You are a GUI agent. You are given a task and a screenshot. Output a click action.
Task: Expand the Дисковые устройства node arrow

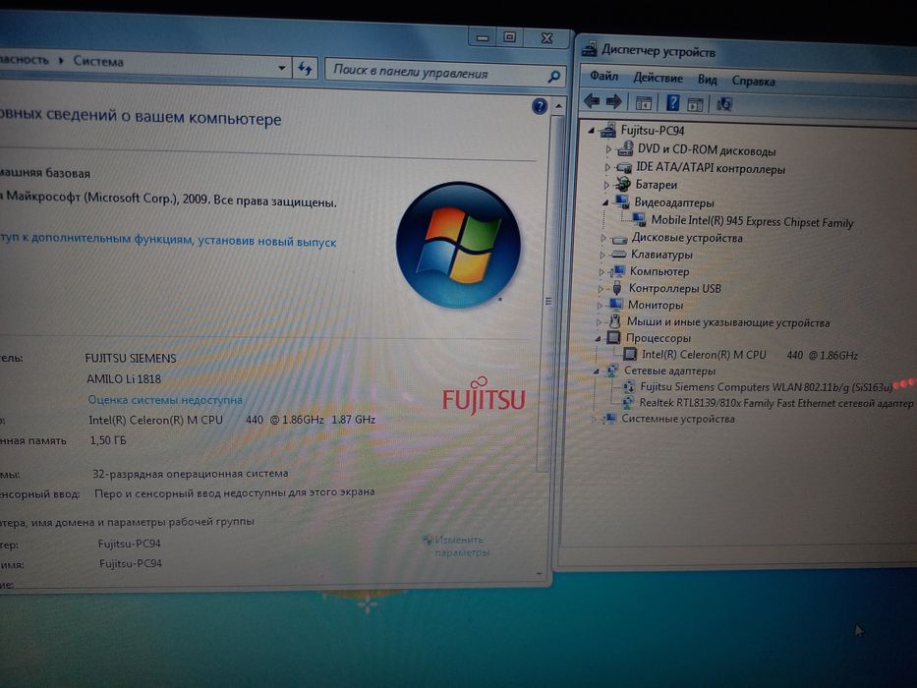point(603,238)
